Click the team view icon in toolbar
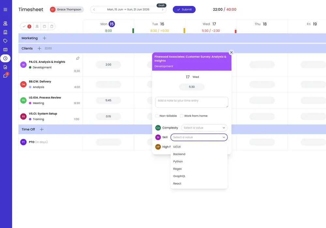 tap(37, 26)
